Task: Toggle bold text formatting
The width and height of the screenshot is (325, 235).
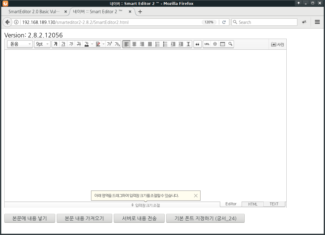Action: pos(55,44)
